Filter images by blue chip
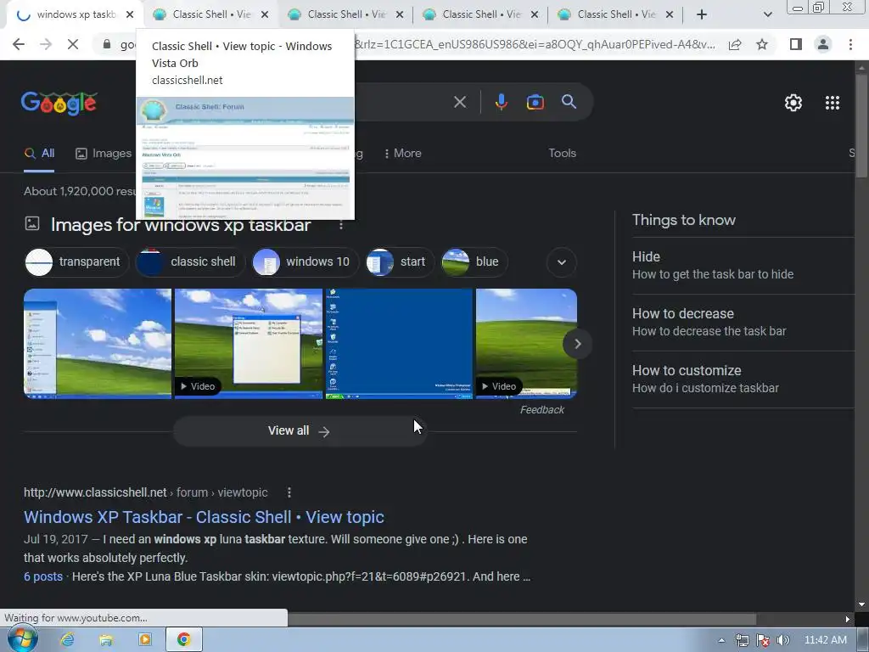This screenshot has width=869, height=652. coord(474,261)
